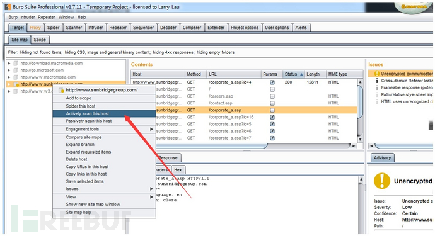The image size is (435, 236).
Task: Open the User options tab
Action: 277,28
